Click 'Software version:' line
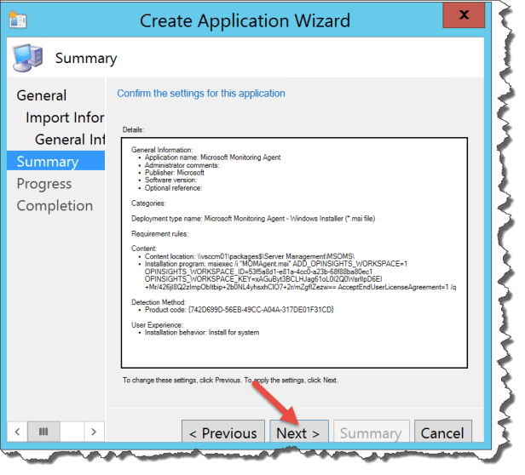Image resolution: width=525 pixels, height=475 pixels. click(170, 180)
